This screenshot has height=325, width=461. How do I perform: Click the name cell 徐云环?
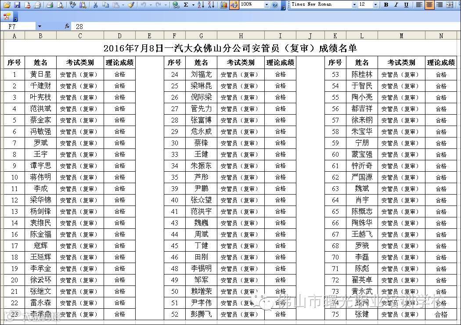click(x=40, y=280)
